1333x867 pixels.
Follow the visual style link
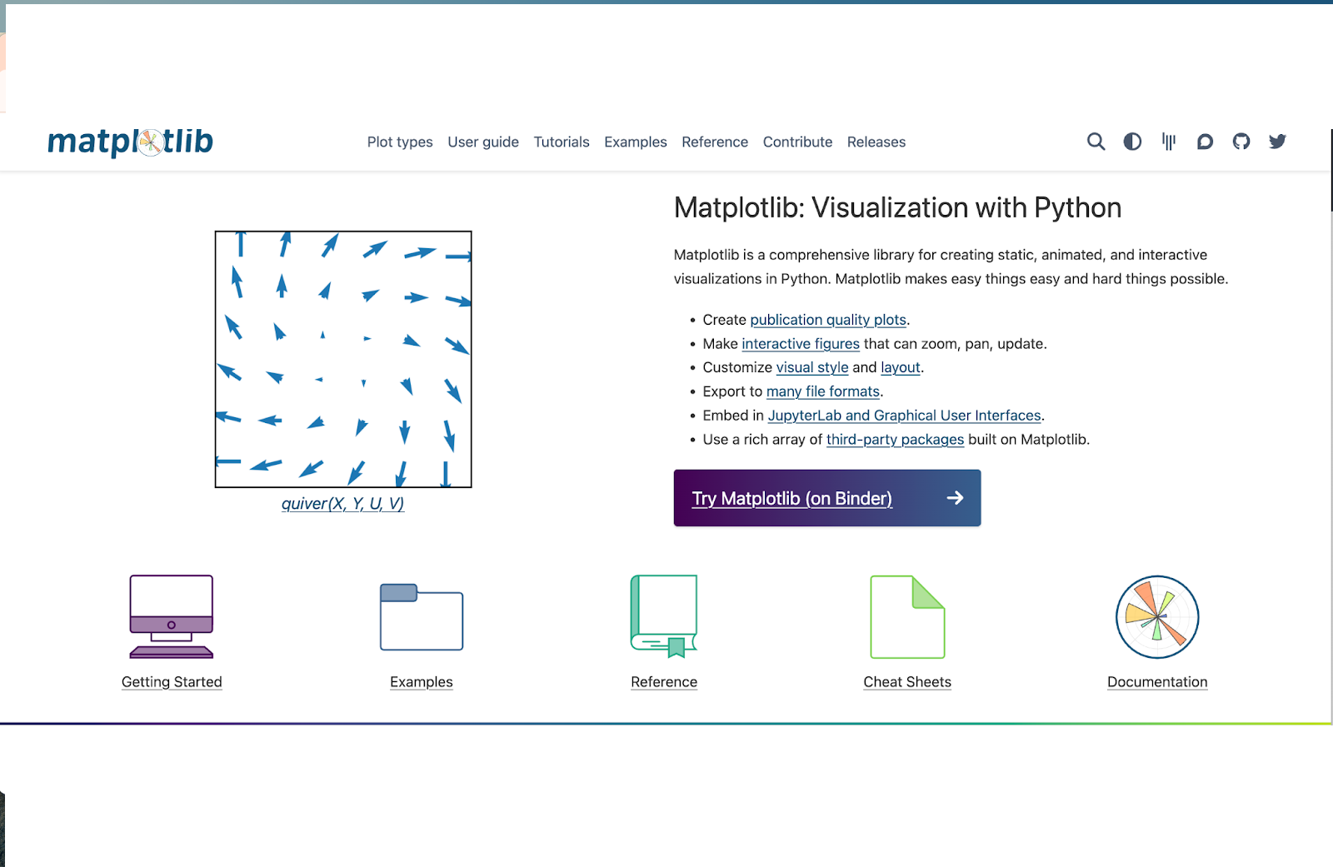812,367
